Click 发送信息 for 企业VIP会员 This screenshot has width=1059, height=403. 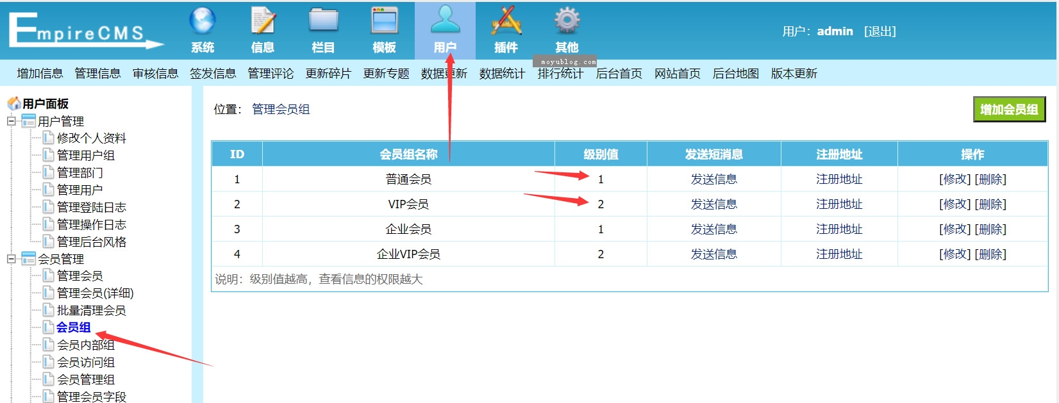(713, 254)
